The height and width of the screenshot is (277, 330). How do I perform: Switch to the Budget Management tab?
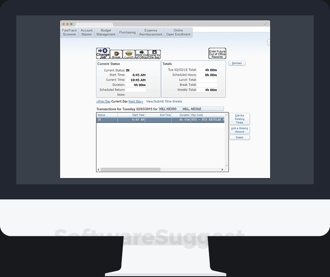106,32
